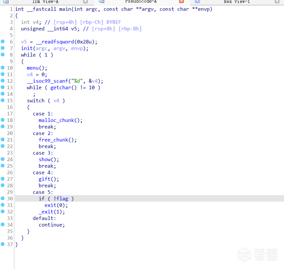The height and width of the screenshot is (269, 284).
Task: Click the envp argument in init call
Action: (77, 48)
